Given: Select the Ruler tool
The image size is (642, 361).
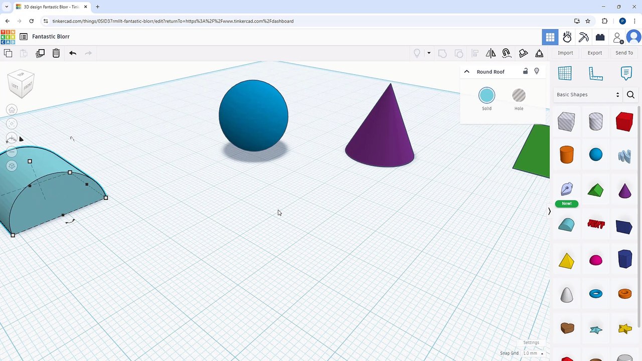Looking at the screenshot, I should [x=595, y=73].
